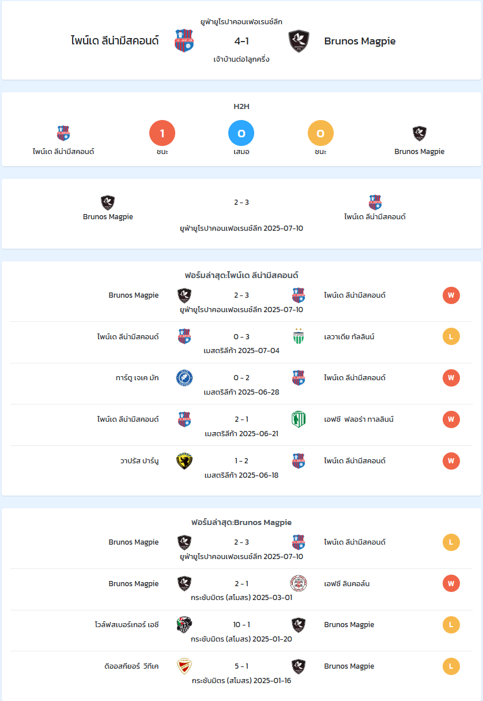Click the Levadia Tallinn green striped crest
Viewport: 483px width, 701px height.
pyautogui.click(x=299, y=336)
